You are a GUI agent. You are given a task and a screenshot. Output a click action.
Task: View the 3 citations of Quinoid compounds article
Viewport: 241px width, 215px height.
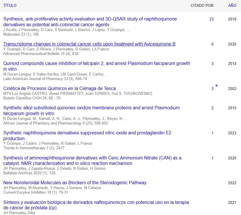point(213,64)
